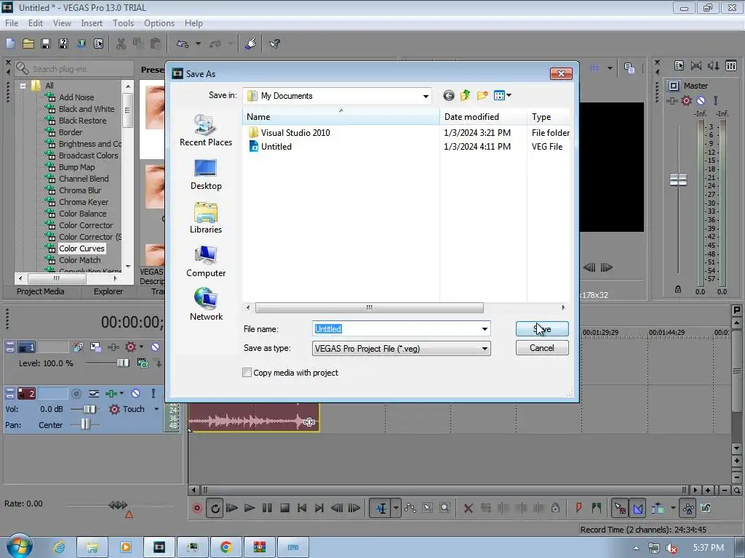Open the Save in location dropdown

[x=426, y=96]
